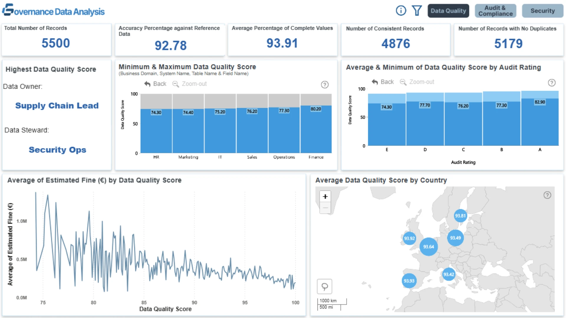
Task: Open the info icon in header
Action: [x=401, y=11]
